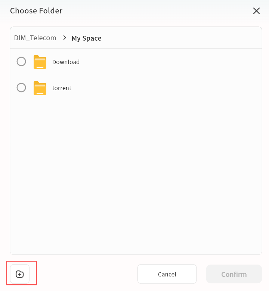Open the folder named torrent
Screen dimensions: 269x291
pos(62,88)
